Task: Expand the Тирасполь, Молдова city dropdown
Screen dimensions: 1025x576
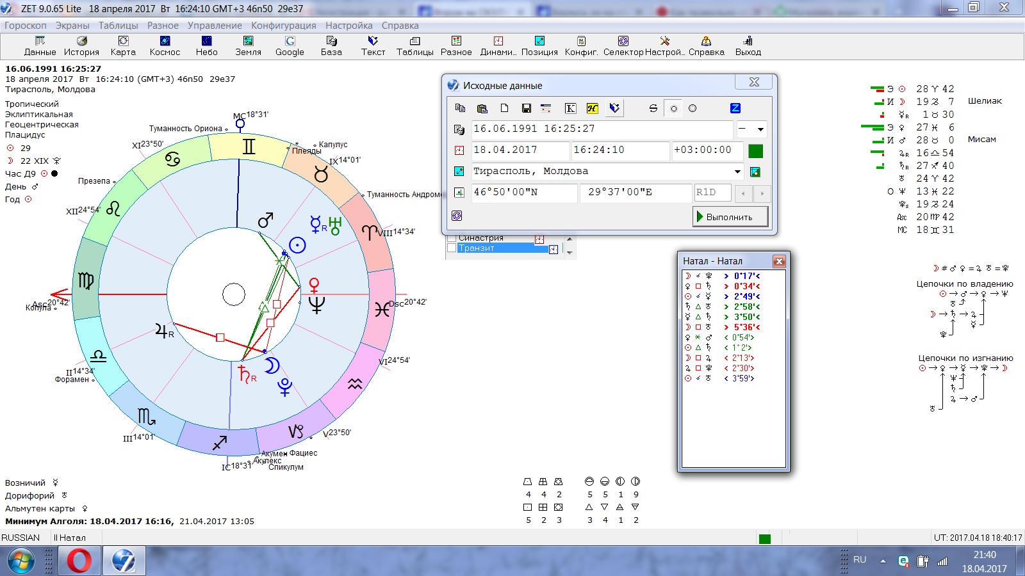Action: point(737,172)
